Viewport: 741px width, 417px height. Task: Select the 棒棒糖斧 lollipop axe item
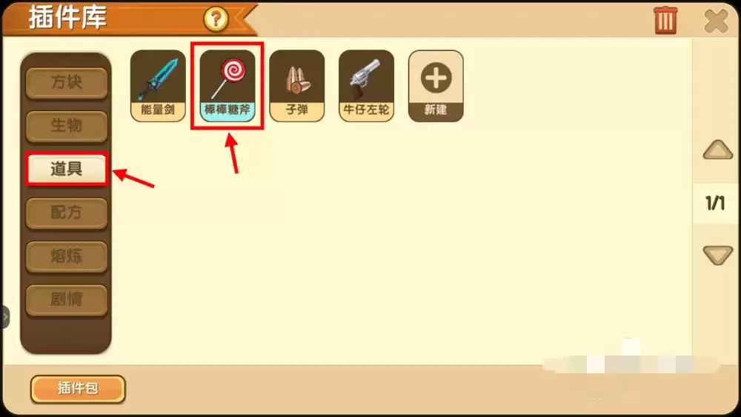(x=227, y=86)
